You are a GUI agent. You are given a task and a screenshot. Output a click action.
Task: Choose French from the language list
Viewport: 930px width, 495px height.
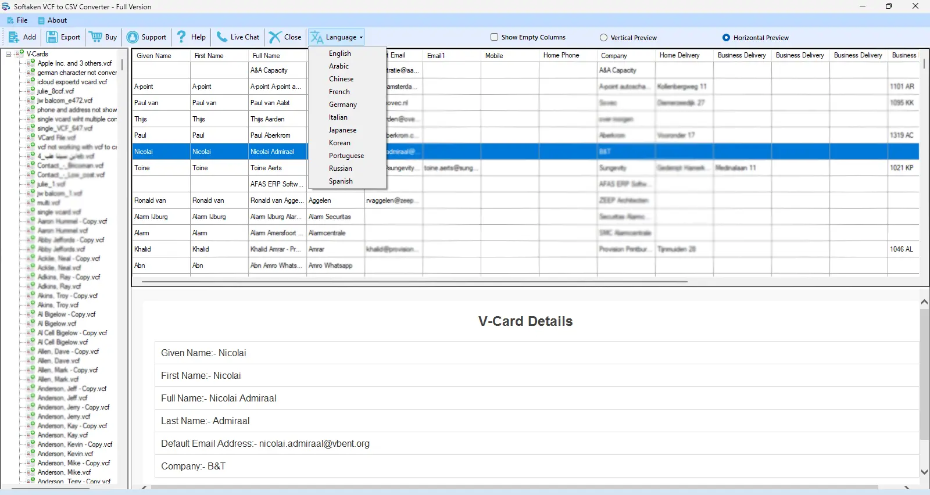(x=339, y=92)
